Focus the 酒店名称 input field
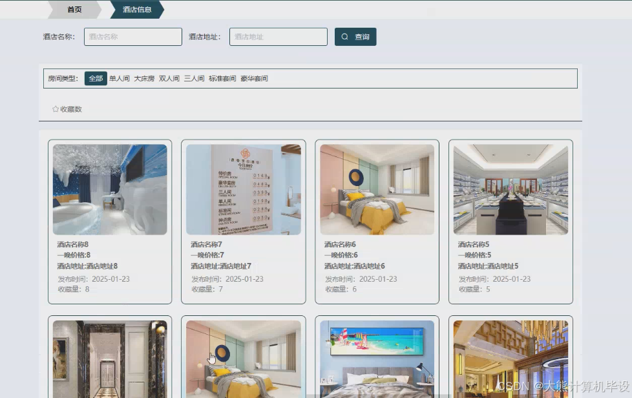This screenshot has height=398, width=632. (x=133, y=37)
